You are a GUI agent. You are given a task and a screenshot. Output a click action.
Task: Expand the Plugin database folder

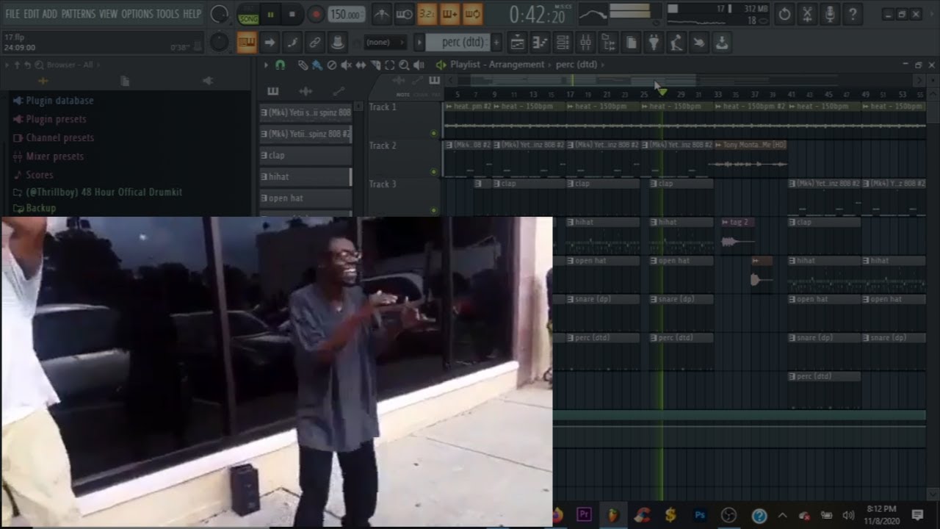point(53,101)
